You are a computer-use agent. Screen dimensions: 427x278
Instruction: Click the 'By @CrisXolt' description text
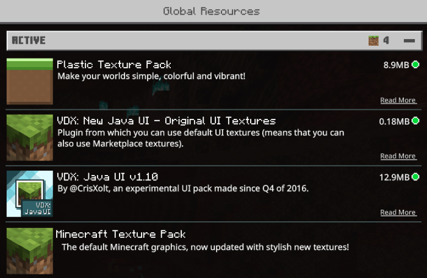(x=183, y=188)
